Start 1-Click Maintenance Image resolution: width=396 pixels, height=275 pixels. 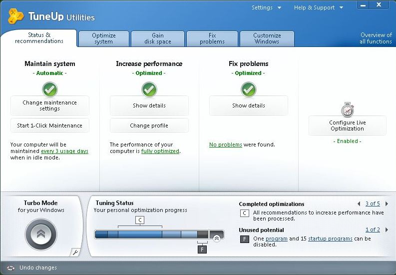pos(50,125)
